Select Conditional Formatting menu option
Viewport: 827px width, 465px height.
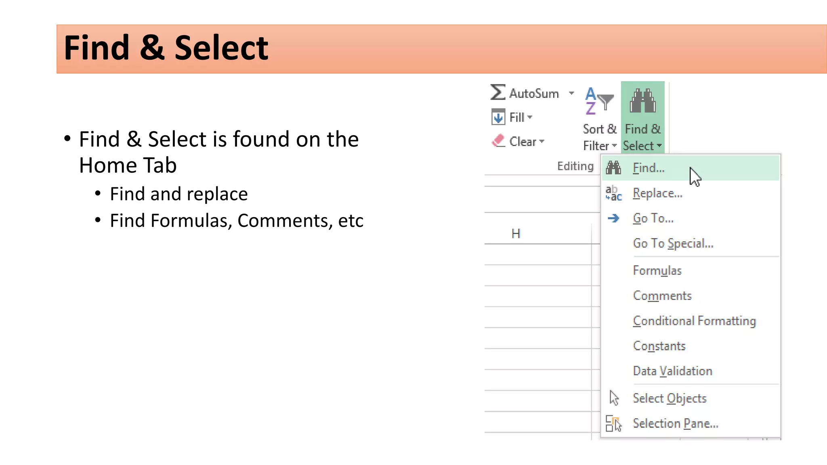tap(694, 321)
